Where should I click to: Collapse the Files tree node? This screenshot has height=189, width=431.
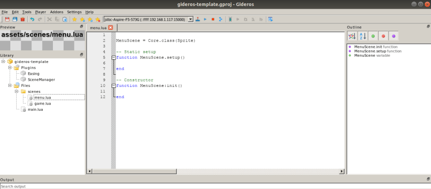(10, 85)
